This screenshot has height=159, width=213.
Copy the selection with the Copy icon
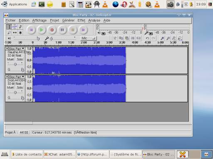pos(121,38)
